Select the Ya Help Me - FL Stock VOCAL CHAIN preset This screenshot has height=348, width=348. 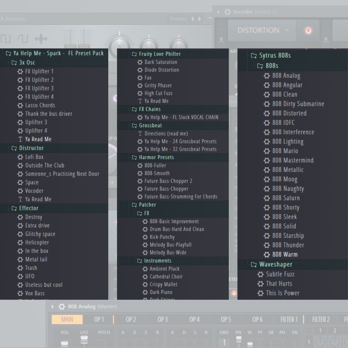(181, 117)
